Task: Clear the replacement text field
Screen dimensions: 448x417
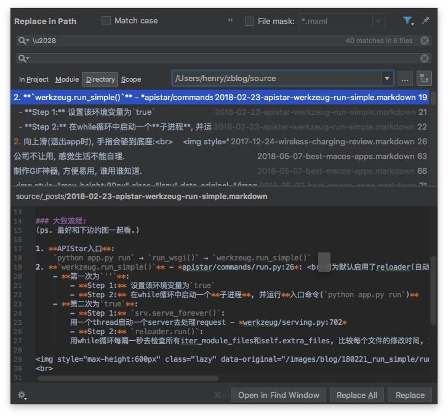Action: (425, 58)
